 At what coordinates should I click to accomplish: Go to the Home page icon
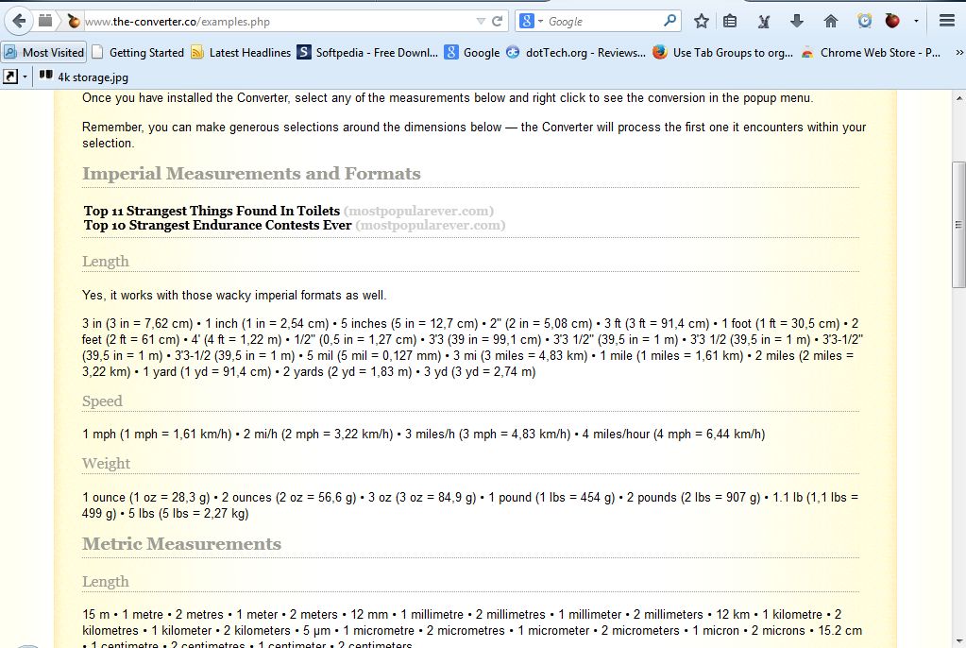(831, 21)
